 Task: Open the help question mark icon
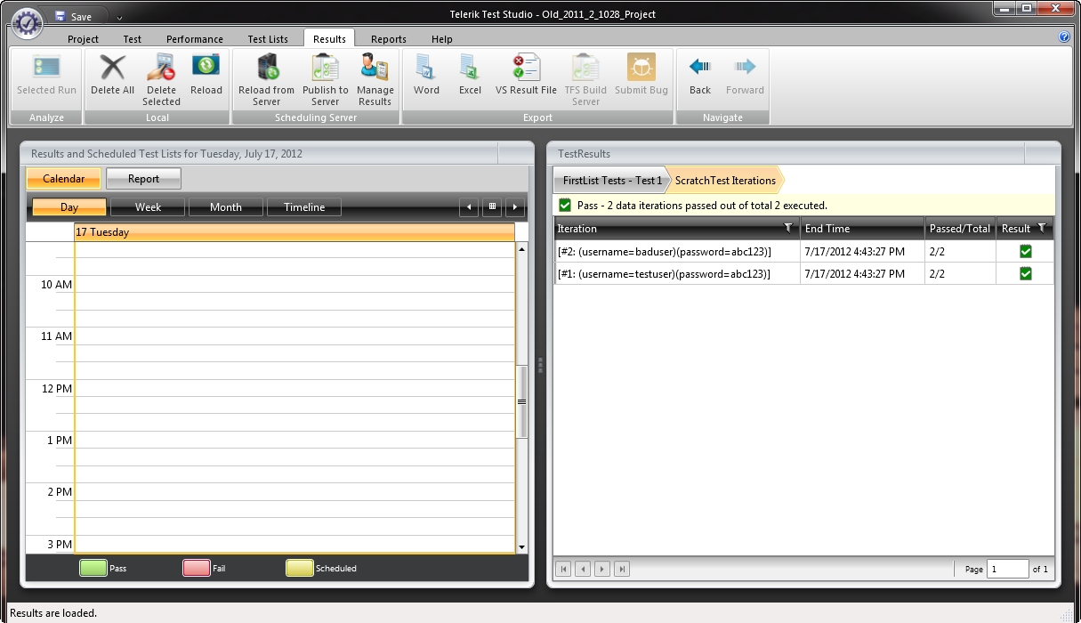coord(1064,37)
